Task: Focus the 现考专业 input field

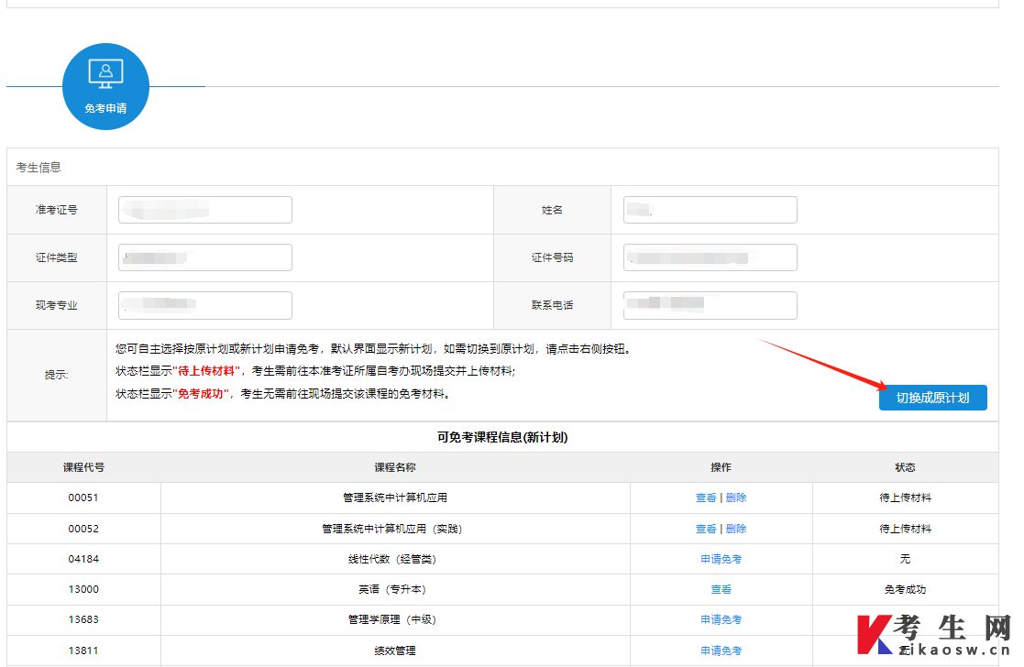Action: point(205,305)
